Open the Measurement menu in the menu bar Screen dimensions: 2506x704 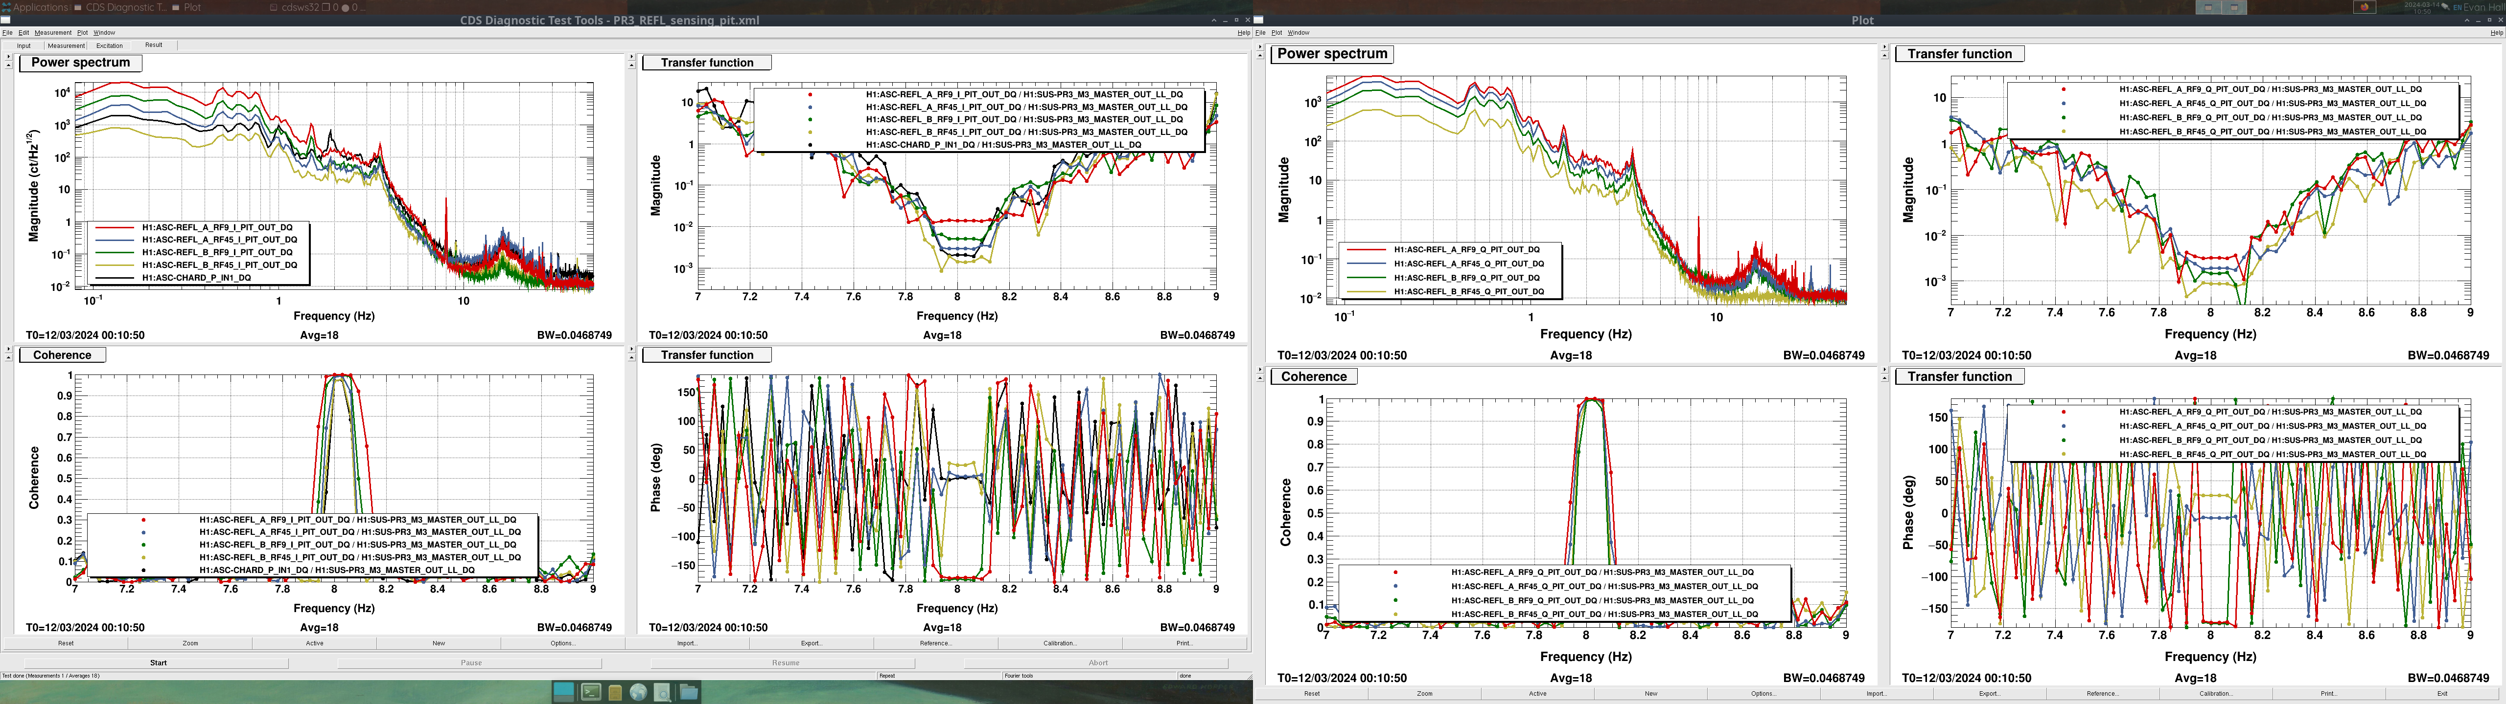coord(52,32)
